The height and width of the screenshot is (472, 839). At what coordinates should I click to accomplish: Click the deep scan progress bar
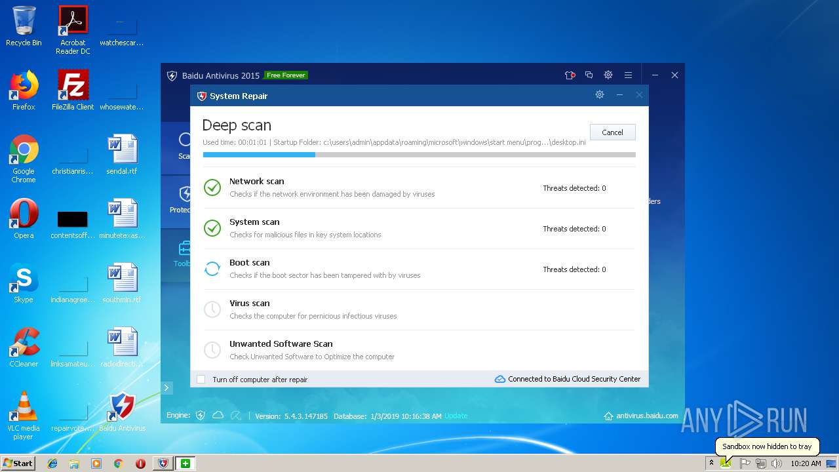[x=419, y=155]
